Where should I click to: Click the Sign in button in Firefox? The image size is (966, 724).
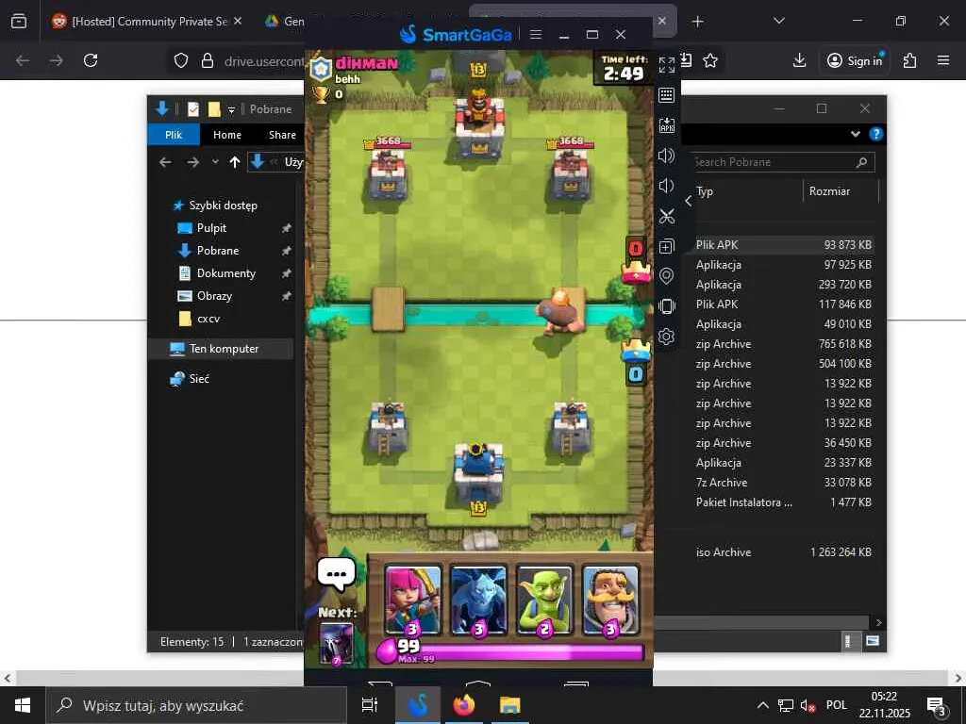coord(855,60)
